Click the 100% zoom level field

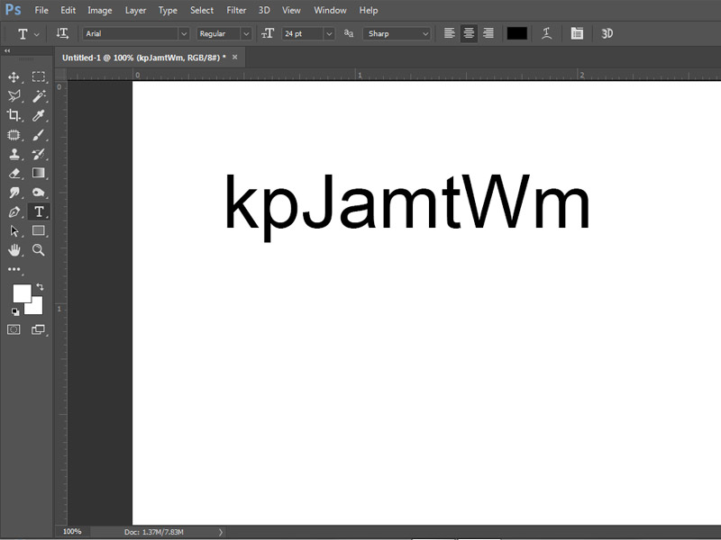pyautogui.click(x=72, y=531)
